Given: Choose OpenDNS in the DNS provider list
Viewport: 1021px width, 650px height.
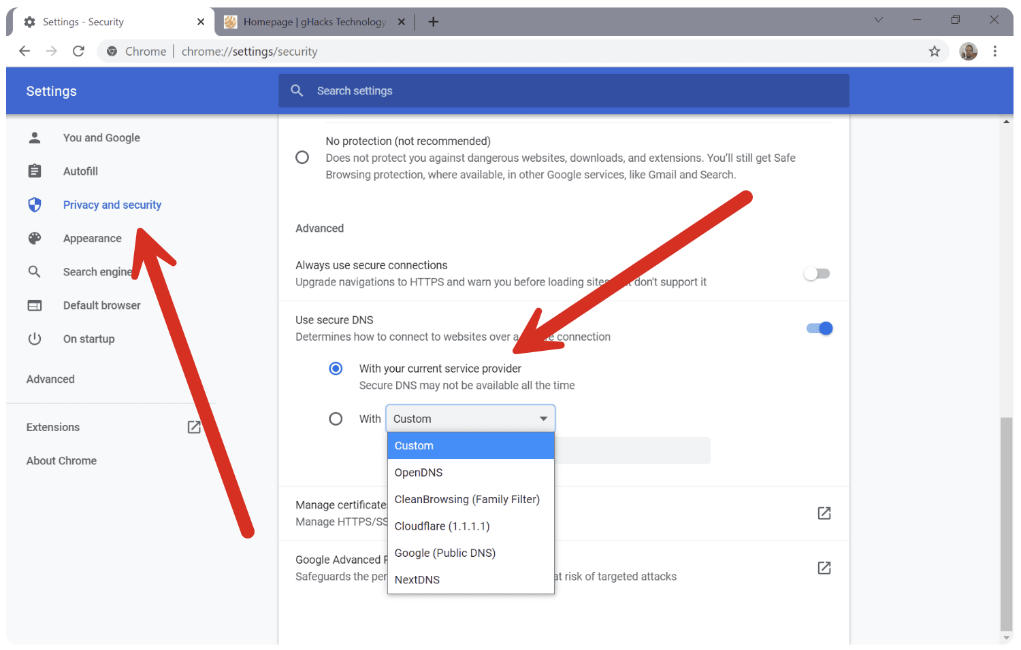Looking at the screenshot, I should [471, 473].
